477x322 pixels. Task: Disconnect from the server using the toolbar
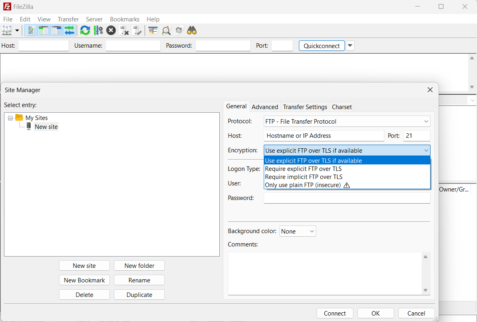(x=124, y=30)
